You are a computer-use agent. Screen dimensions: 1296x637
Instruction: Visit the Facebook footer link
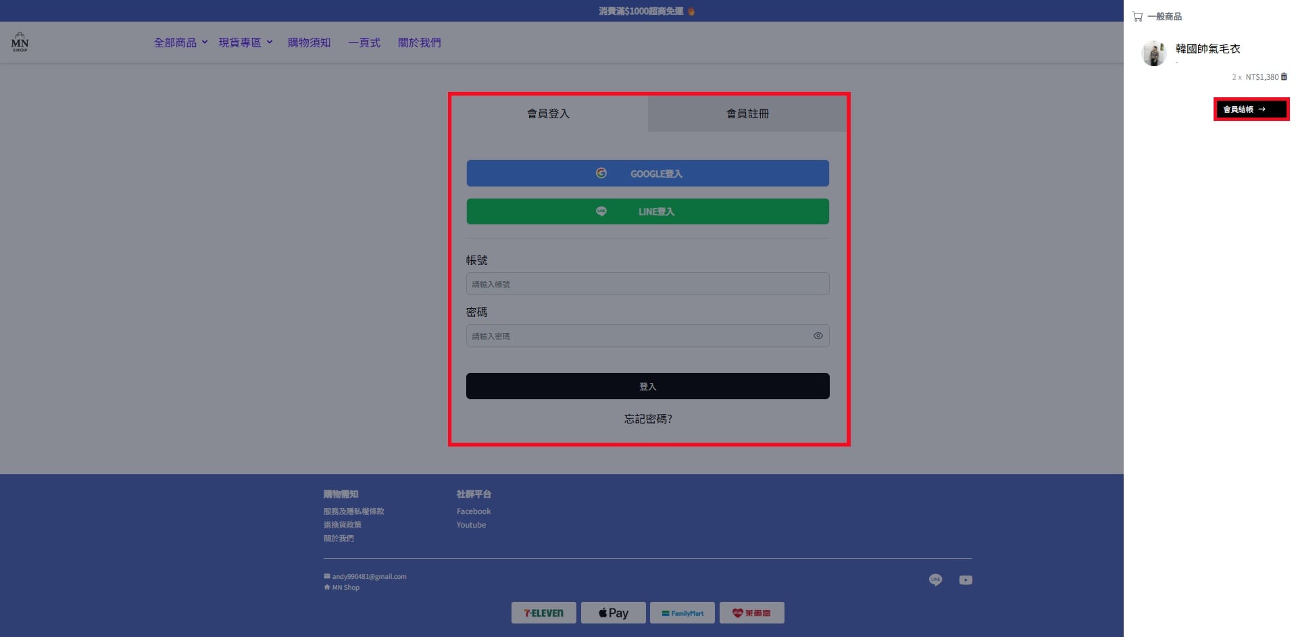coord(474,511)
